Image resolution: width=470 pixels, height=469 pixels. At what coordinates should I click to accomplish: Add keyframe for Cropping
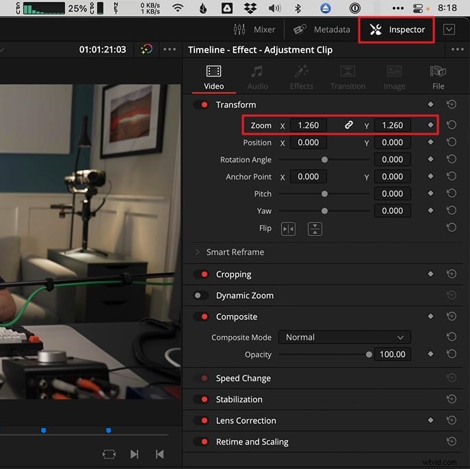(x=430, y=273)
